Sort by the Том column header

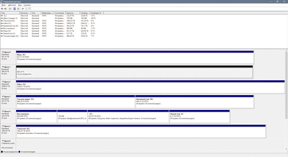[x=10, y=13]
